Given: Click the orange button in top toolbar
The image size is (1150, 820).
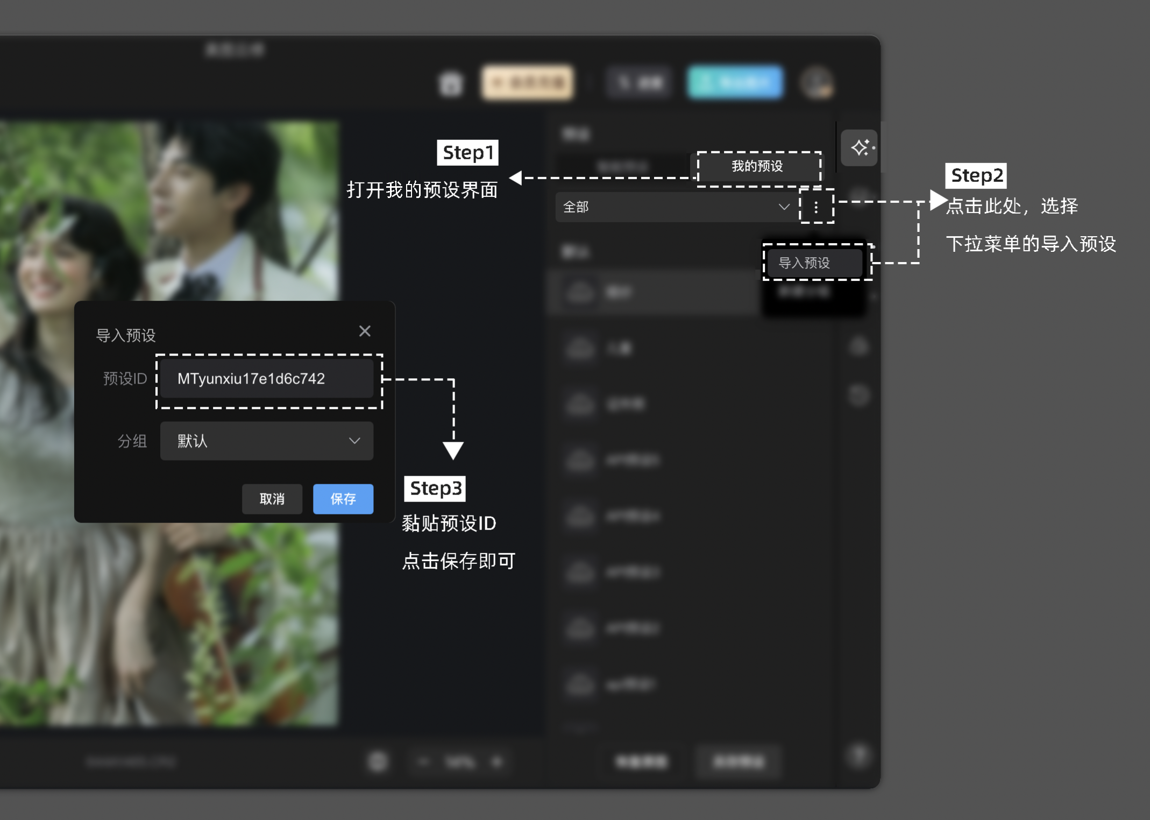Looking at the screenshot, I should (528, 83).
